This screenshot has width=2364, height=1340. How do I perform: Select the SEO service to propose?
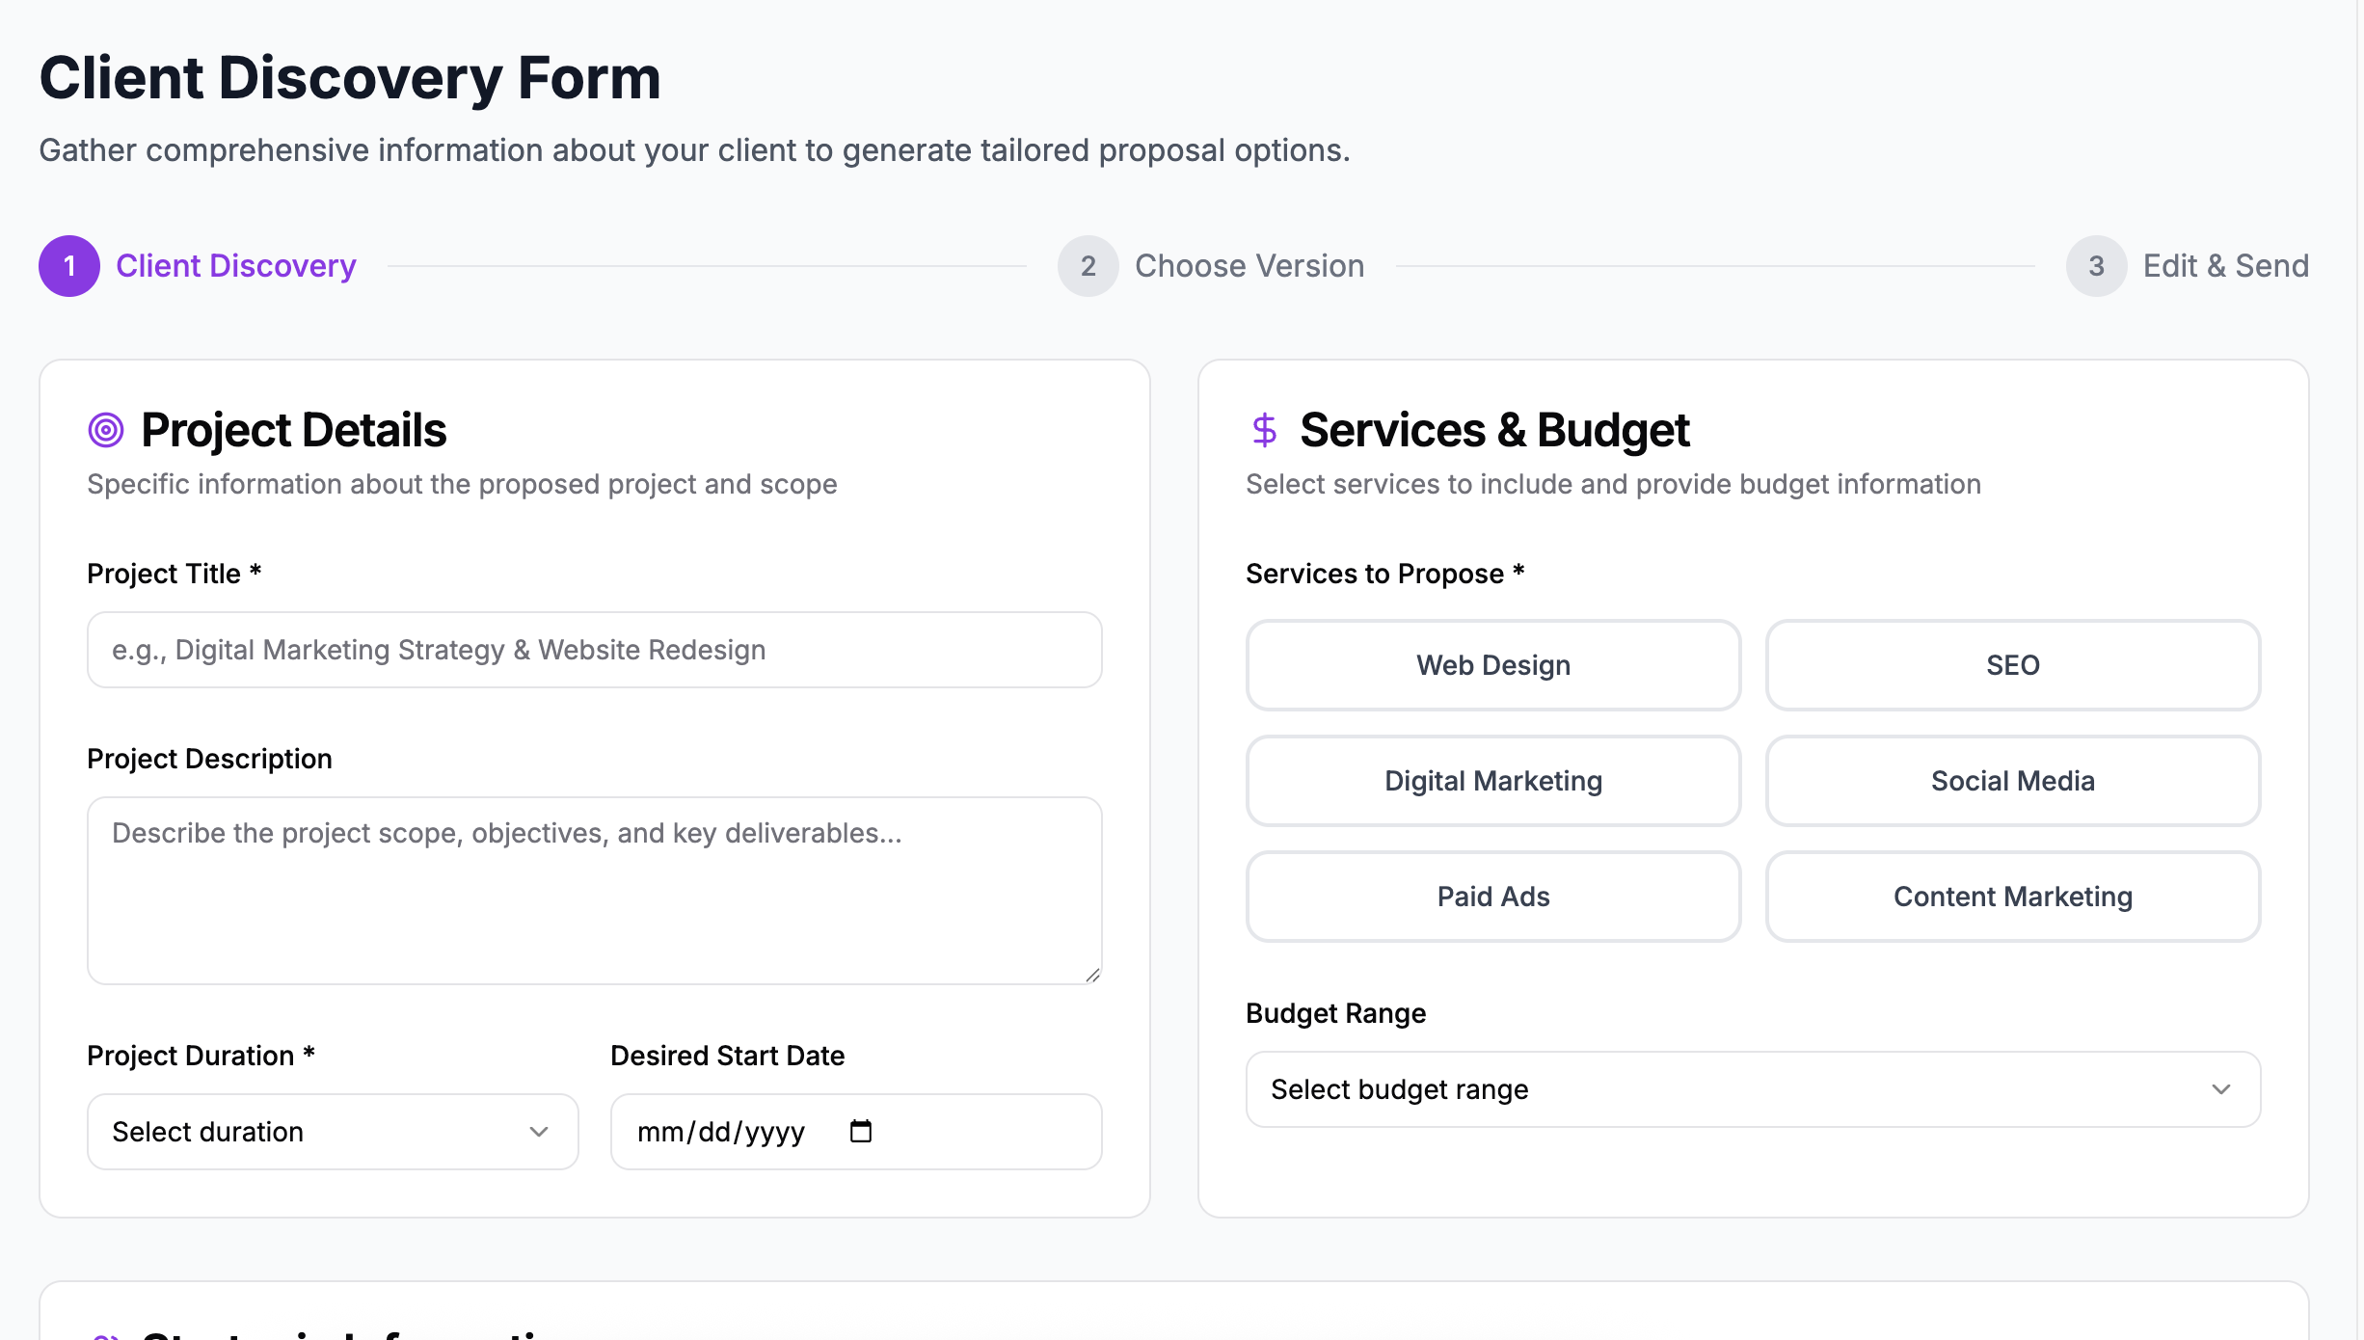coord(2012,665)
